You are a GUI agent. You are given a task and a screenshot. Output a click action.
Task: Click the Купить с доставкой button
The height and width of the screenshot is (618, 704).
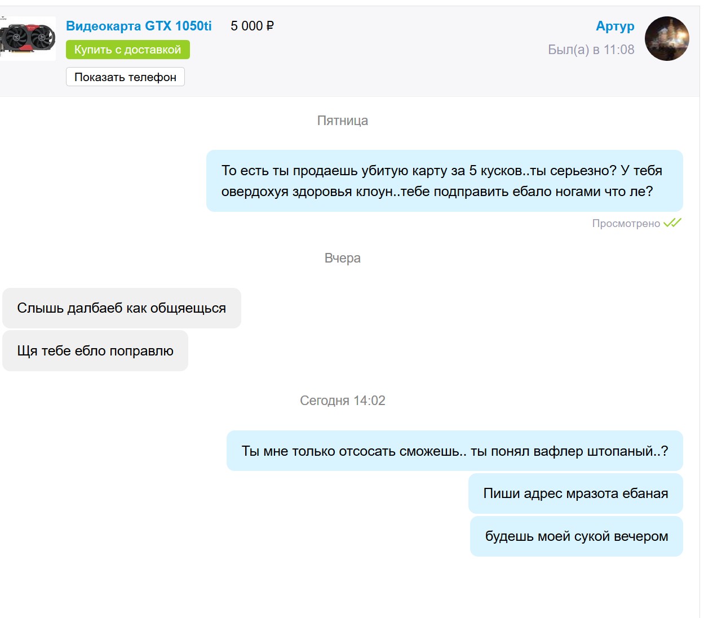pyautogui.click(x=128, y=50)
